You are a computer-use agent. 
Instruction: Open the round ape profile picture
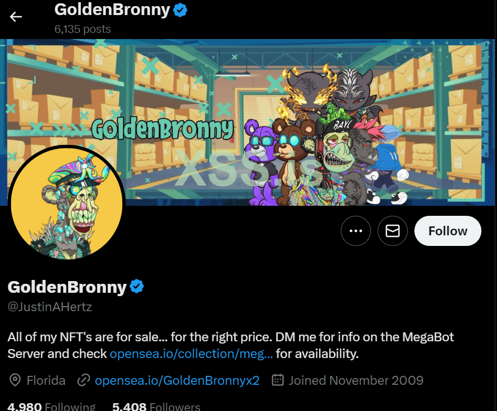coord(66,203)
